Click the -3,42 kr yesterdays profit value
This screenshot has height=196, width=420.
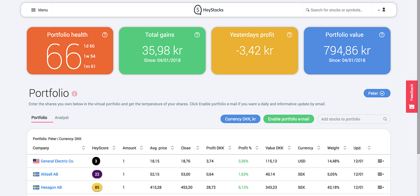click(x=255, y=51)
